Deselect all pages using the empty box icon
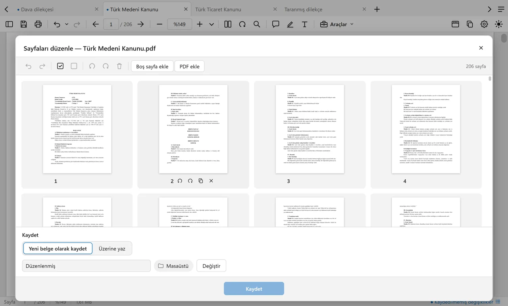Viewport: 508px width, 306px height. 74,66
